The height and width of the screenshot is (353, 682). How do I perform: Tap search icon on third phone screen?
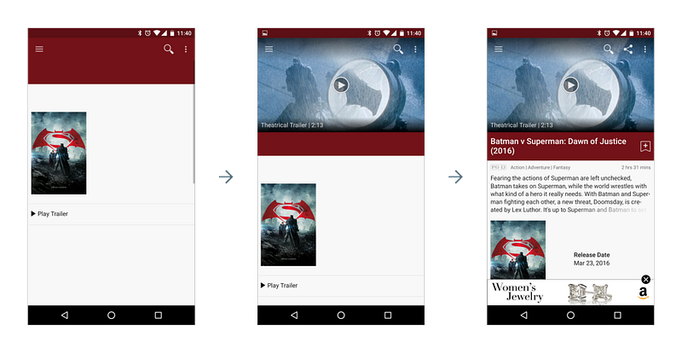(x=609, y=49)
